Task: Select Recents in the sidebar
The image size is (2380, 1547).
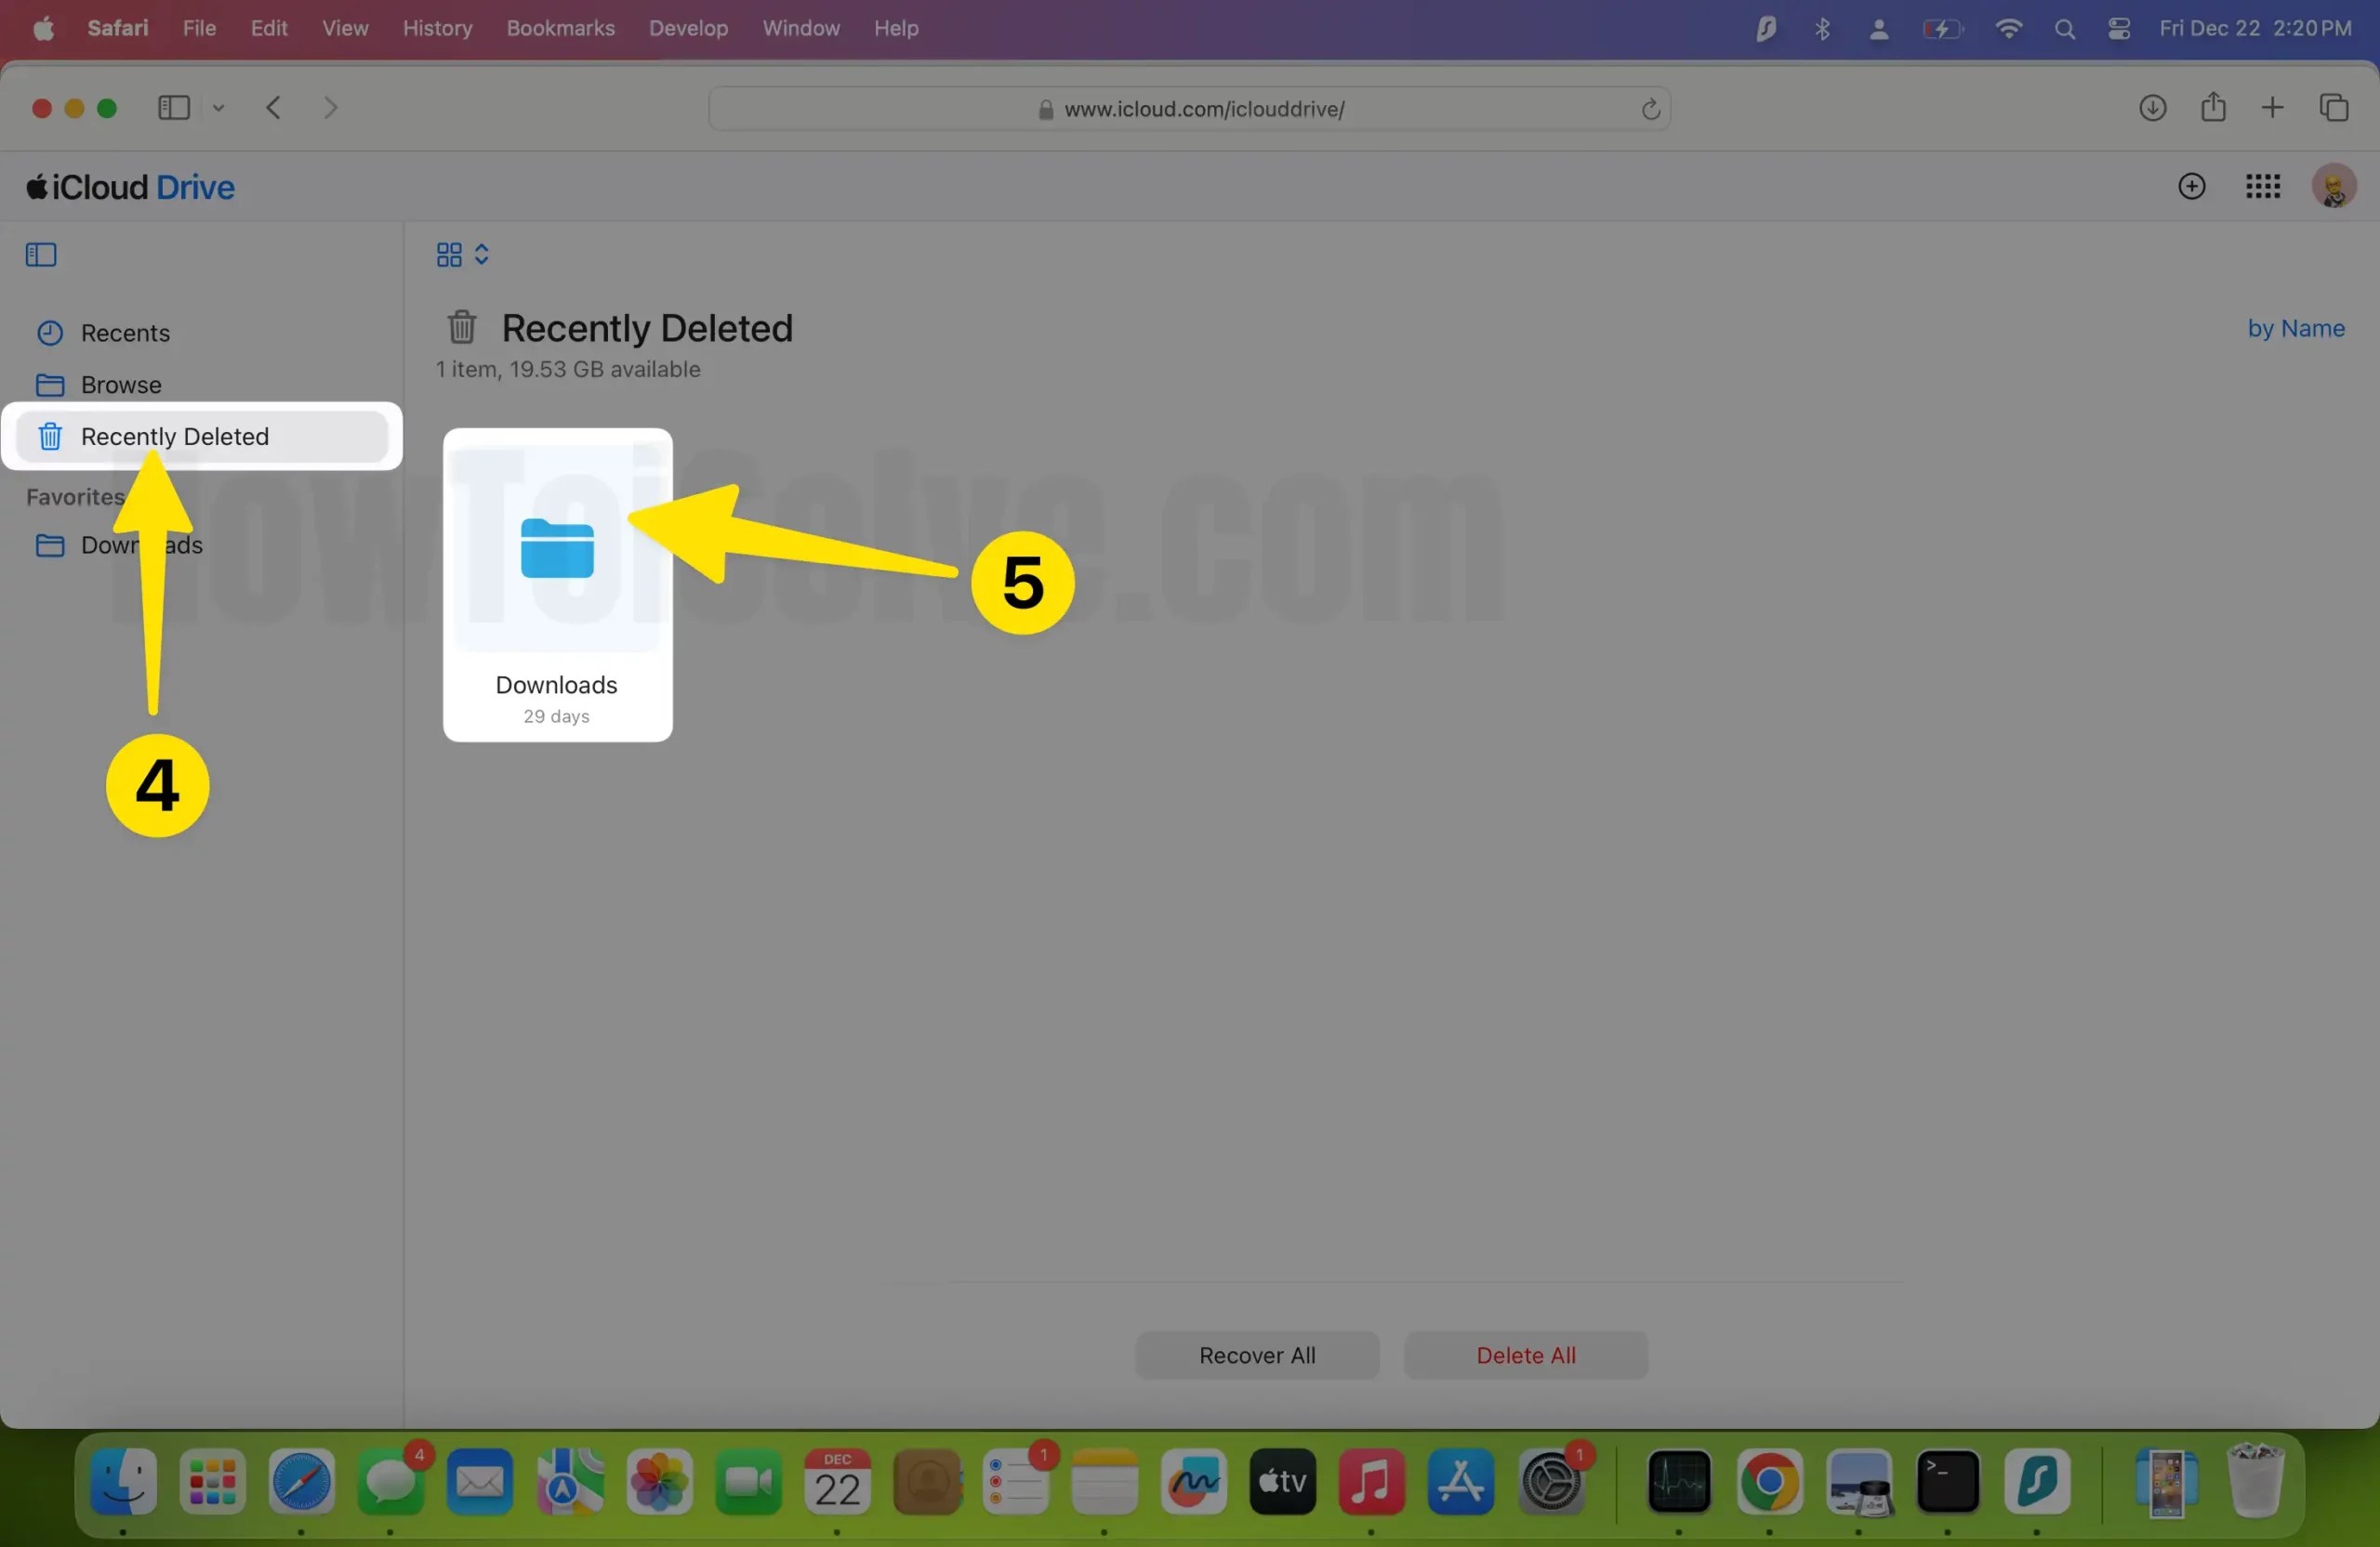Action: (x=125, y=332)
